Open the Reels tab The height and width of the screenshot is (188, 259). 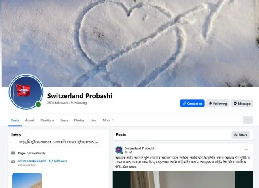pos(64,120)
